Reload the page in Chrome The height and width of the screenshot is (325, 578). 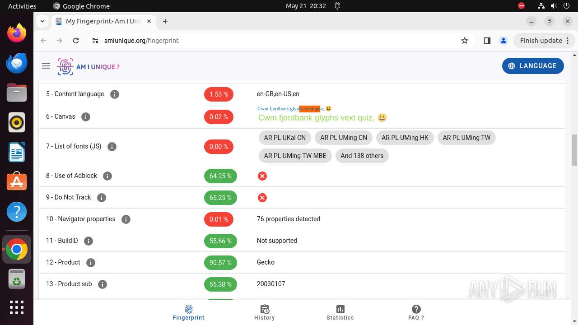(76, 41)
